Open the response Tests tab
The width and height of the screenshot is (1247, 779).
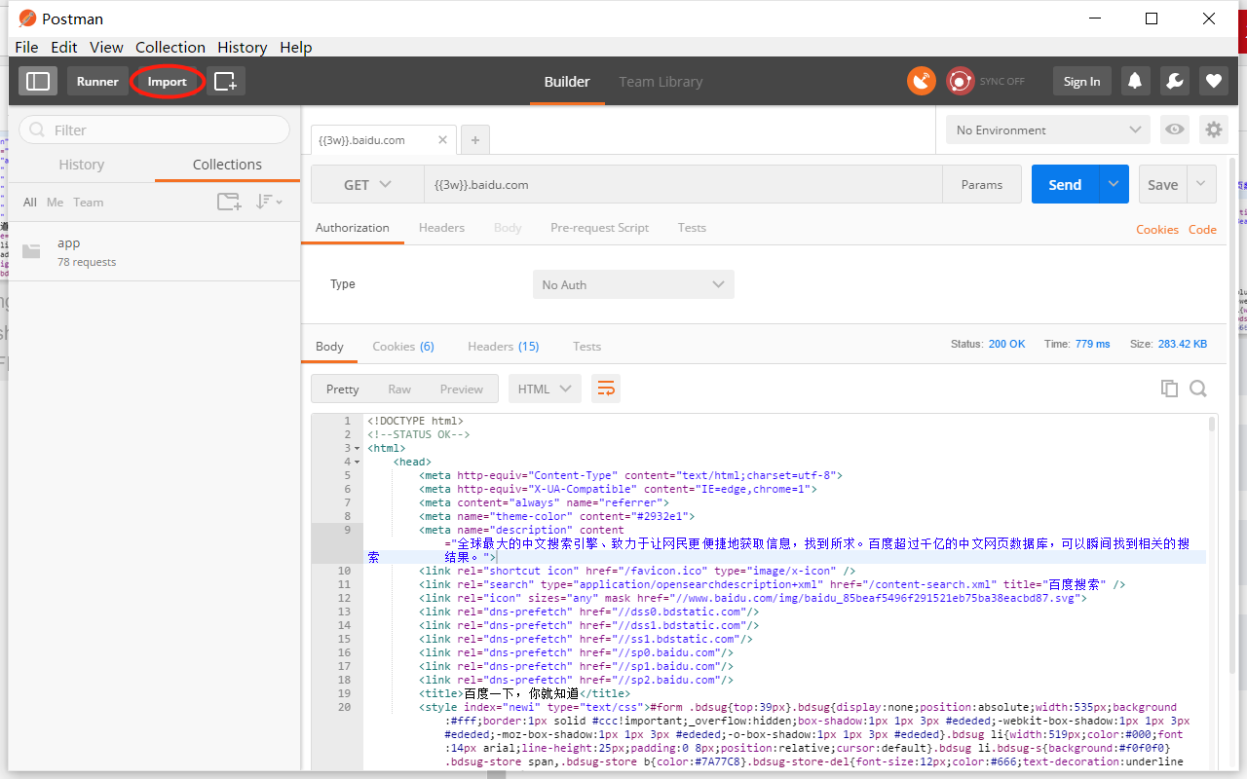tap(586, 346)
